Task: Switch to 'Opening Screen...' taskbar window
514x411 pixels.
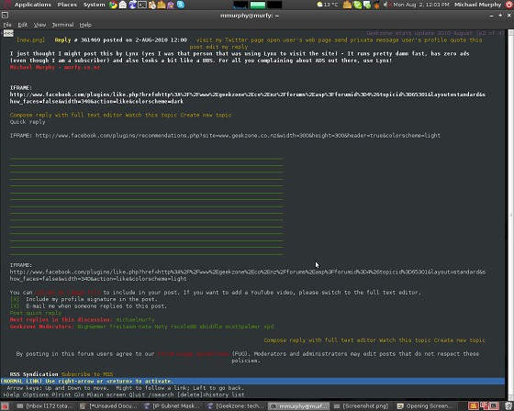Action: (x=427, y=406)
